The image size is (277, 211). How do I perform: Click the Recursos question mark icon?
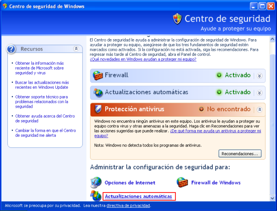pyautogui.click(x=12, y=49)
